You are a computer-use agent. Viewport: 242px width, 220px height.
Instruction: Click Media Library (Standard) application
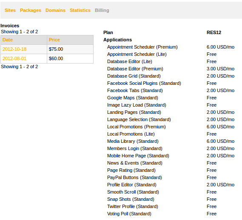[x=133, y=141]
